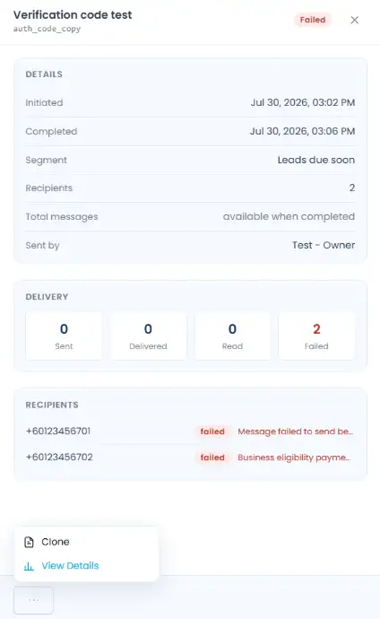Click the Test - Owner sender name
This screenshot has width=380, height=619.
tap(324, 245)
